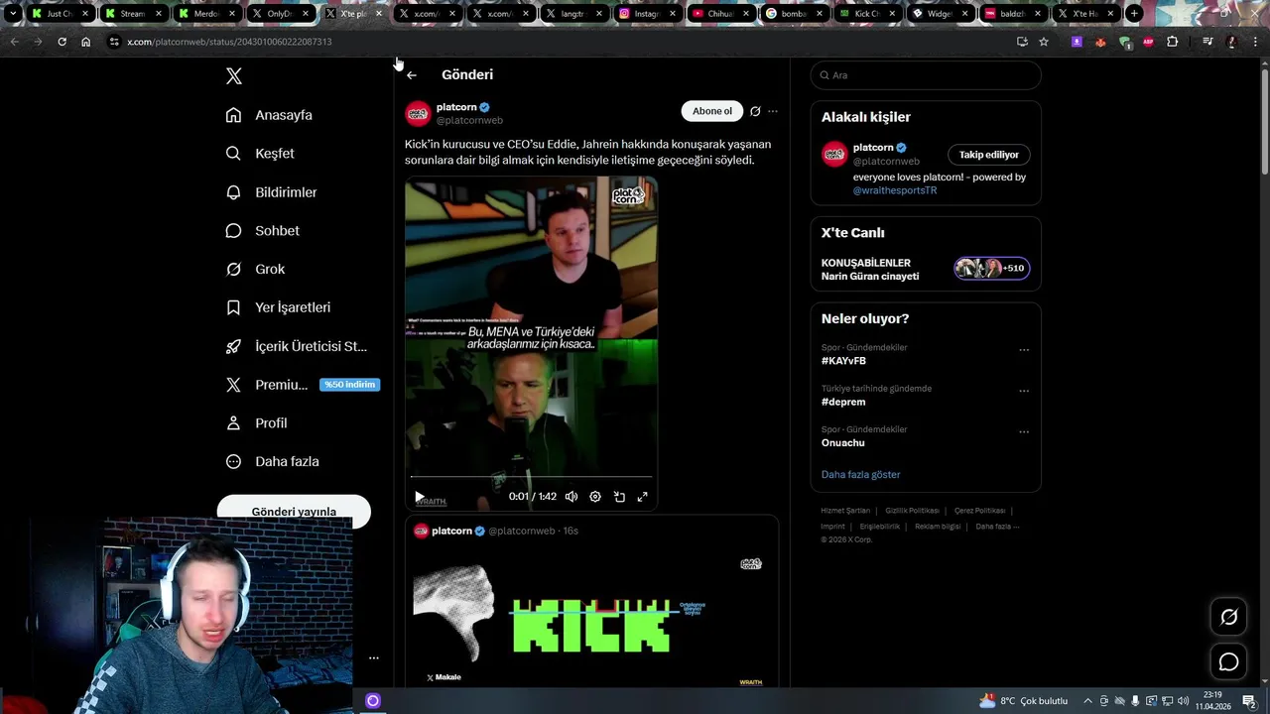1270x714 pixels.
Task: Click the +510 listeners avatar badge
Action: [x=992, y=268]
